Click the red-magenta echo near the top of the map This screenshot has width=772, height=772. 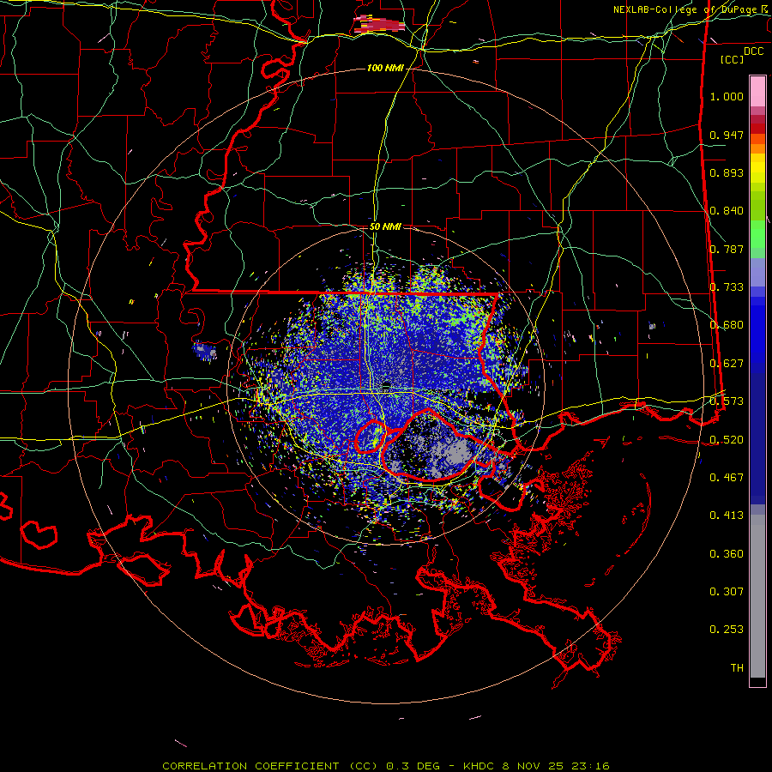click(x=380, y=24)
